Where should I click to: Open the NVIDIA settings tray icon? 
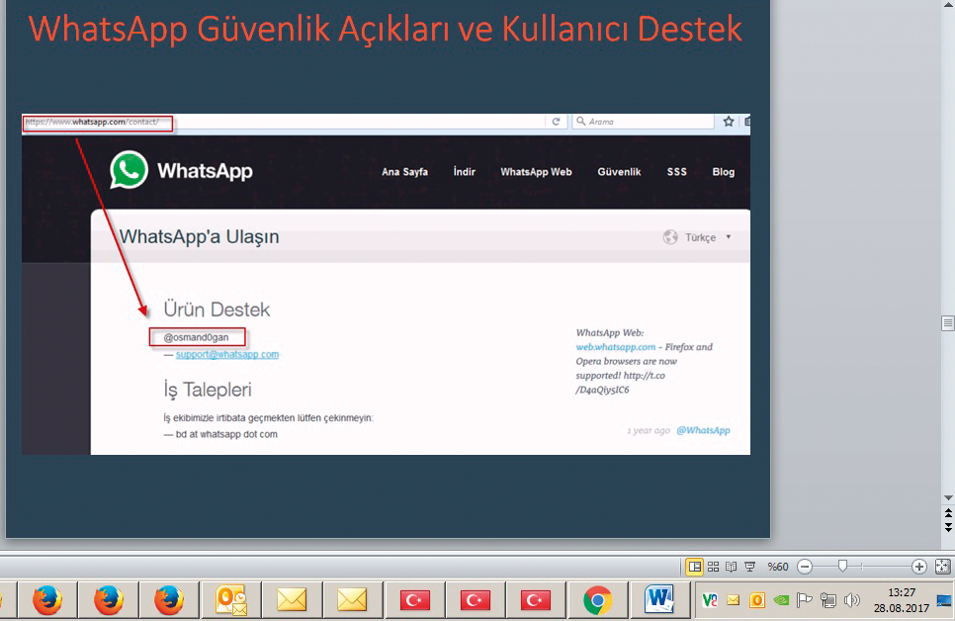click(780, 599)
